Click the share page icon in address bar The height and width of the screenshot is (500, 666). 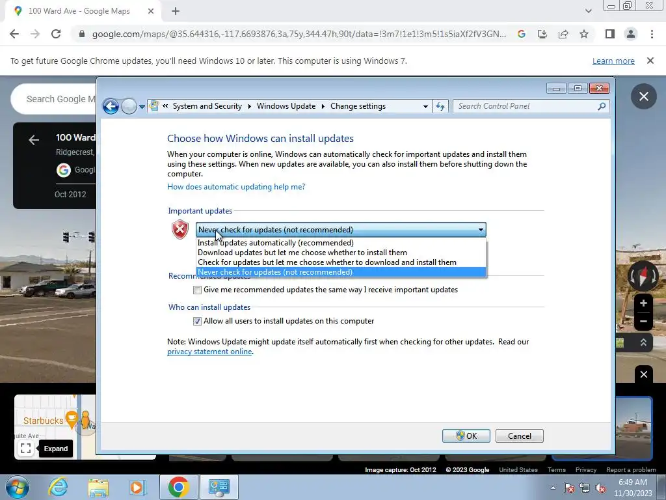pos(563,34)
